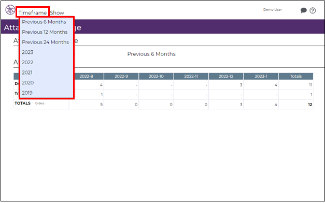Viewport: 325px width, 203px height.
Task: Click the 2023-1 column header
Action: [261, 76]
